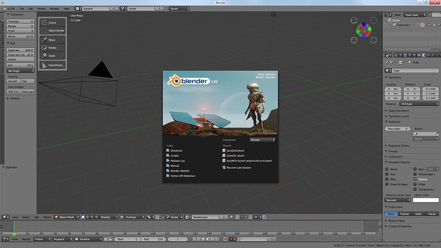Click the Translate button
This screenshot has height=248, width=441.
[20, 21]
